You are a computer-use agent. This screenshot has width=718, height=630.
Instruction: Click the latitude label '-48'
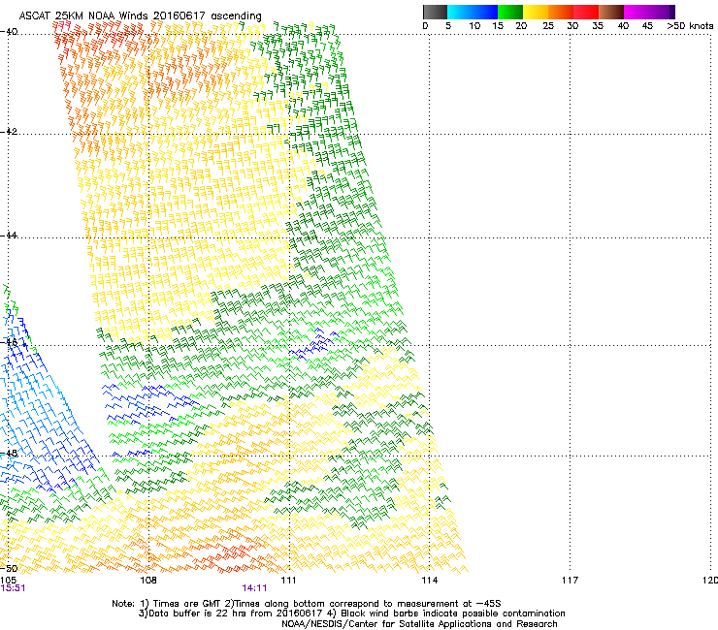(9, 453)
